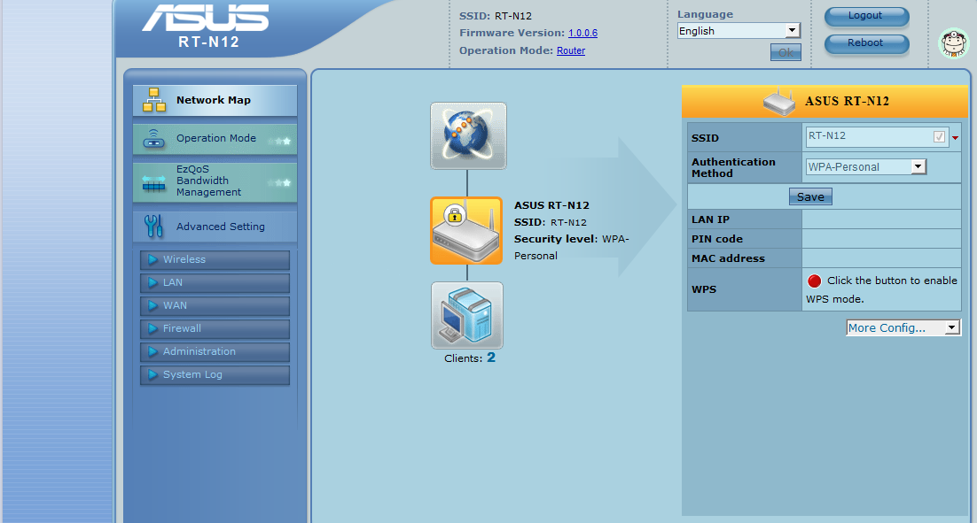
Task: Click the MAC address value cell
Action: coord(881,258)
